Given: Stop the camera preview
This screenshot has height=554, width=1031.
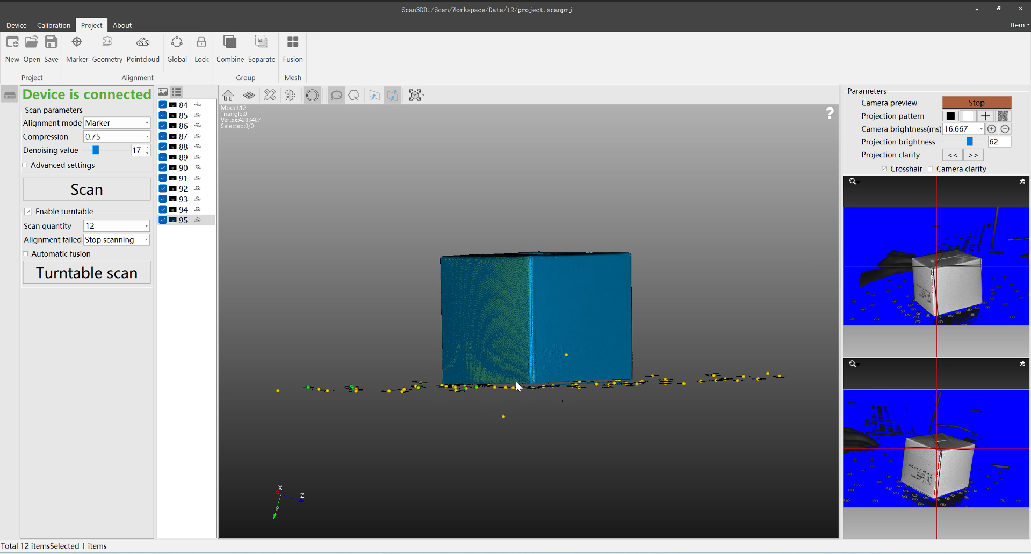Looking at the screenshot, I should 977,103.
